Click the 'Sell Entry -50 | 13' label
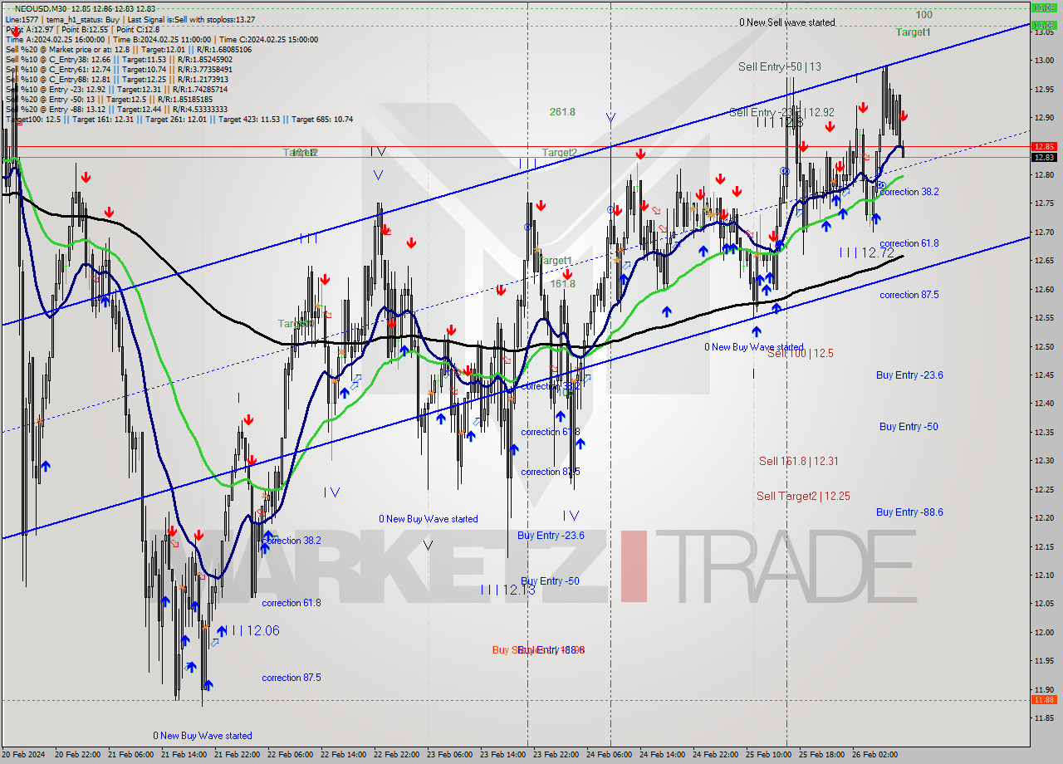This screenshot has width=1063, height=764. [780, 66]
